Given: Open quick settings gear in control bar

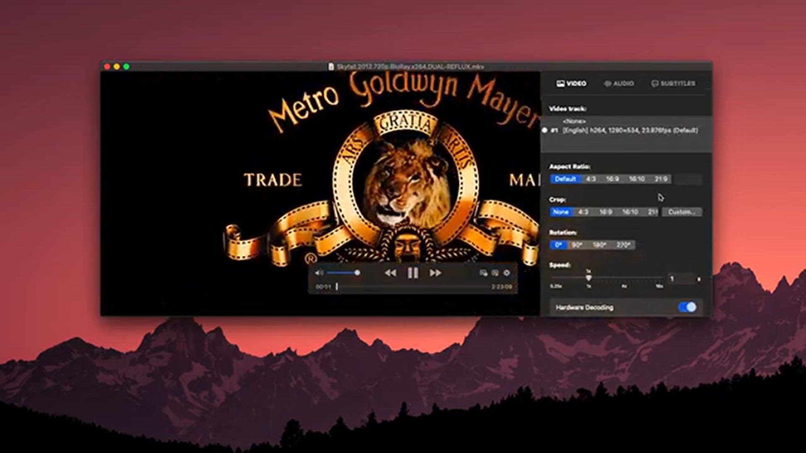Looking at the screenshot, I should click(x=507, y=273).
